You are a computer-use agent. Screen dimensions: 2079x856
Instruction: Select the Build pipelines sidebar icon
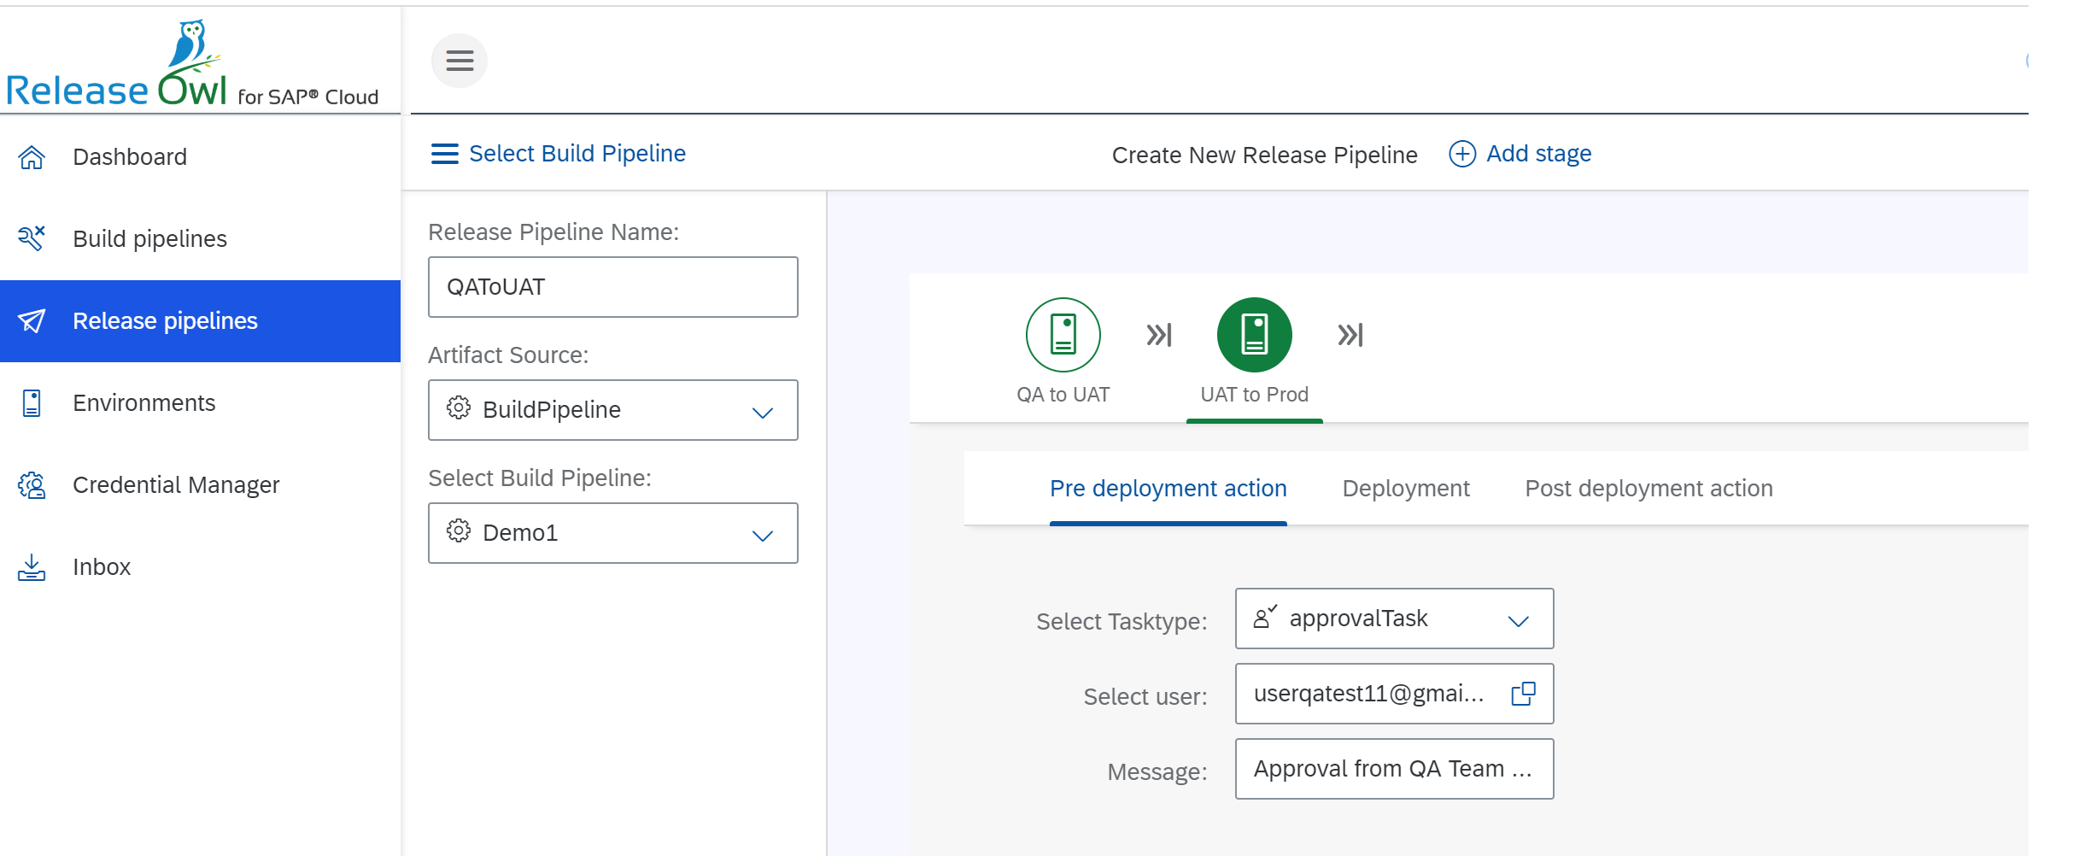tap(32, 238)
